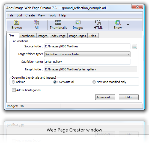Click into the Source folder field
Image resolution: width=149 pixels, height=143 pixels.
click(x=87, y=46)
